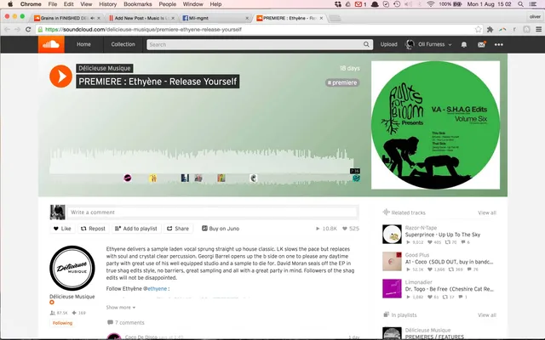Open the Collection page

[x=123, y=44]
